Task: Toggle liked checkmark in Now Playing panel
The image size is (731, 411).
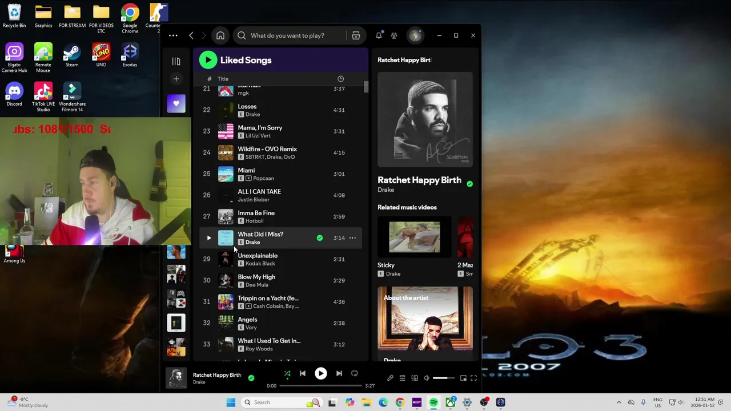Action: [x=469, y=184]
